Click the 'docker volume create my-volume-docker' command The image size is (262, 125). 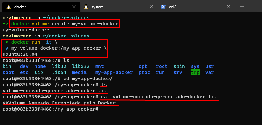[x=65, y=24]
